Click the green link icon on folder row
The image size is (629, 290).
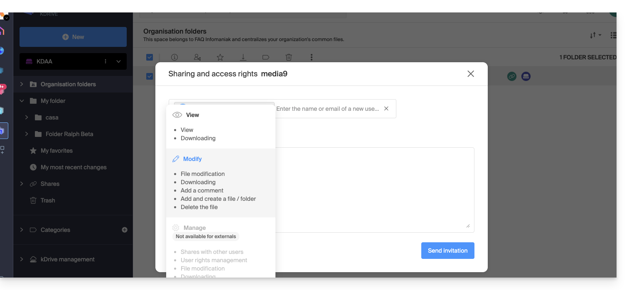(511, 76)
